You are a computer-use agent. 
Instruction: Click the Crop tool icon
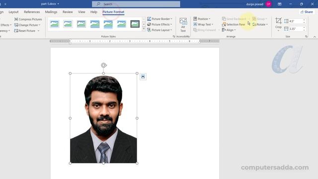(278, 21)
